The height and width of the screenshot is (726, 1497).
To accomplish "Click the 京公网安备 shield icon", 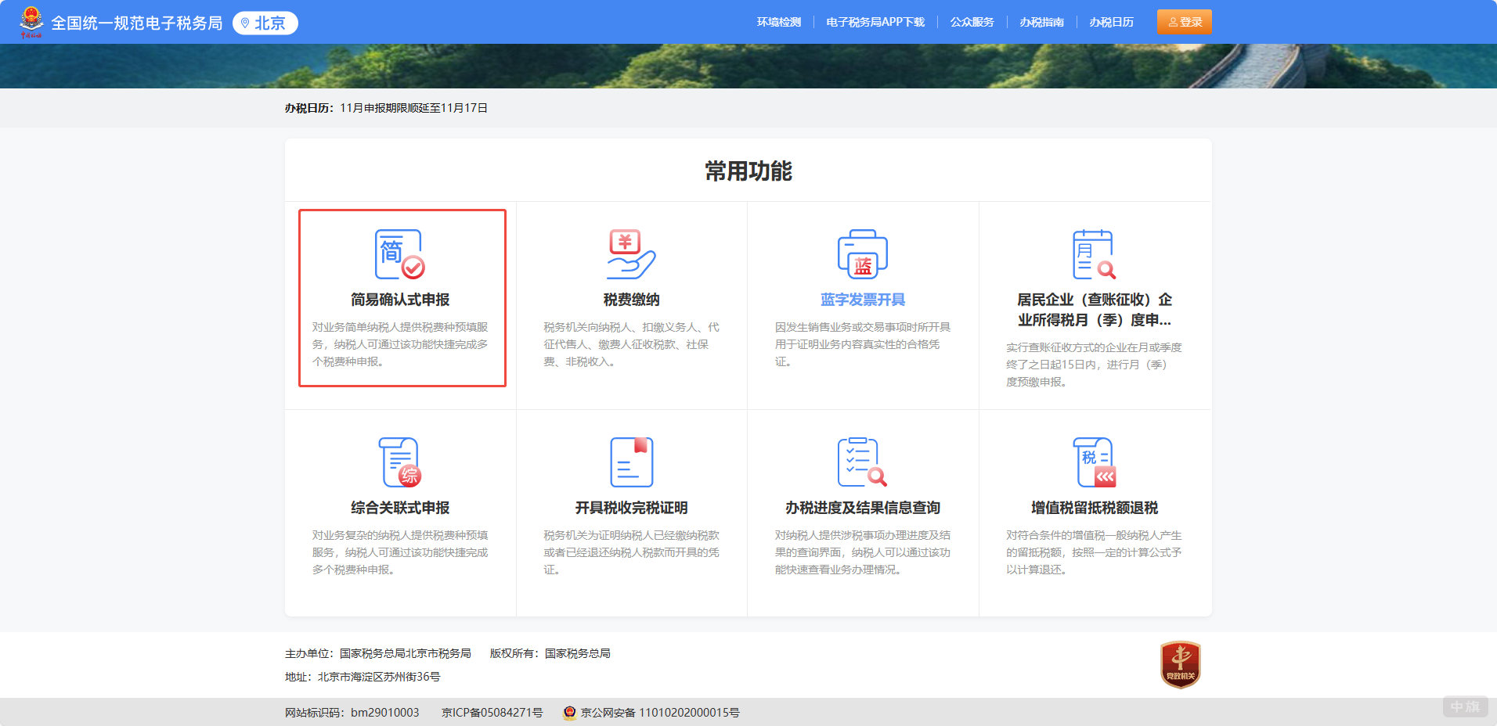I will point(570,713).
